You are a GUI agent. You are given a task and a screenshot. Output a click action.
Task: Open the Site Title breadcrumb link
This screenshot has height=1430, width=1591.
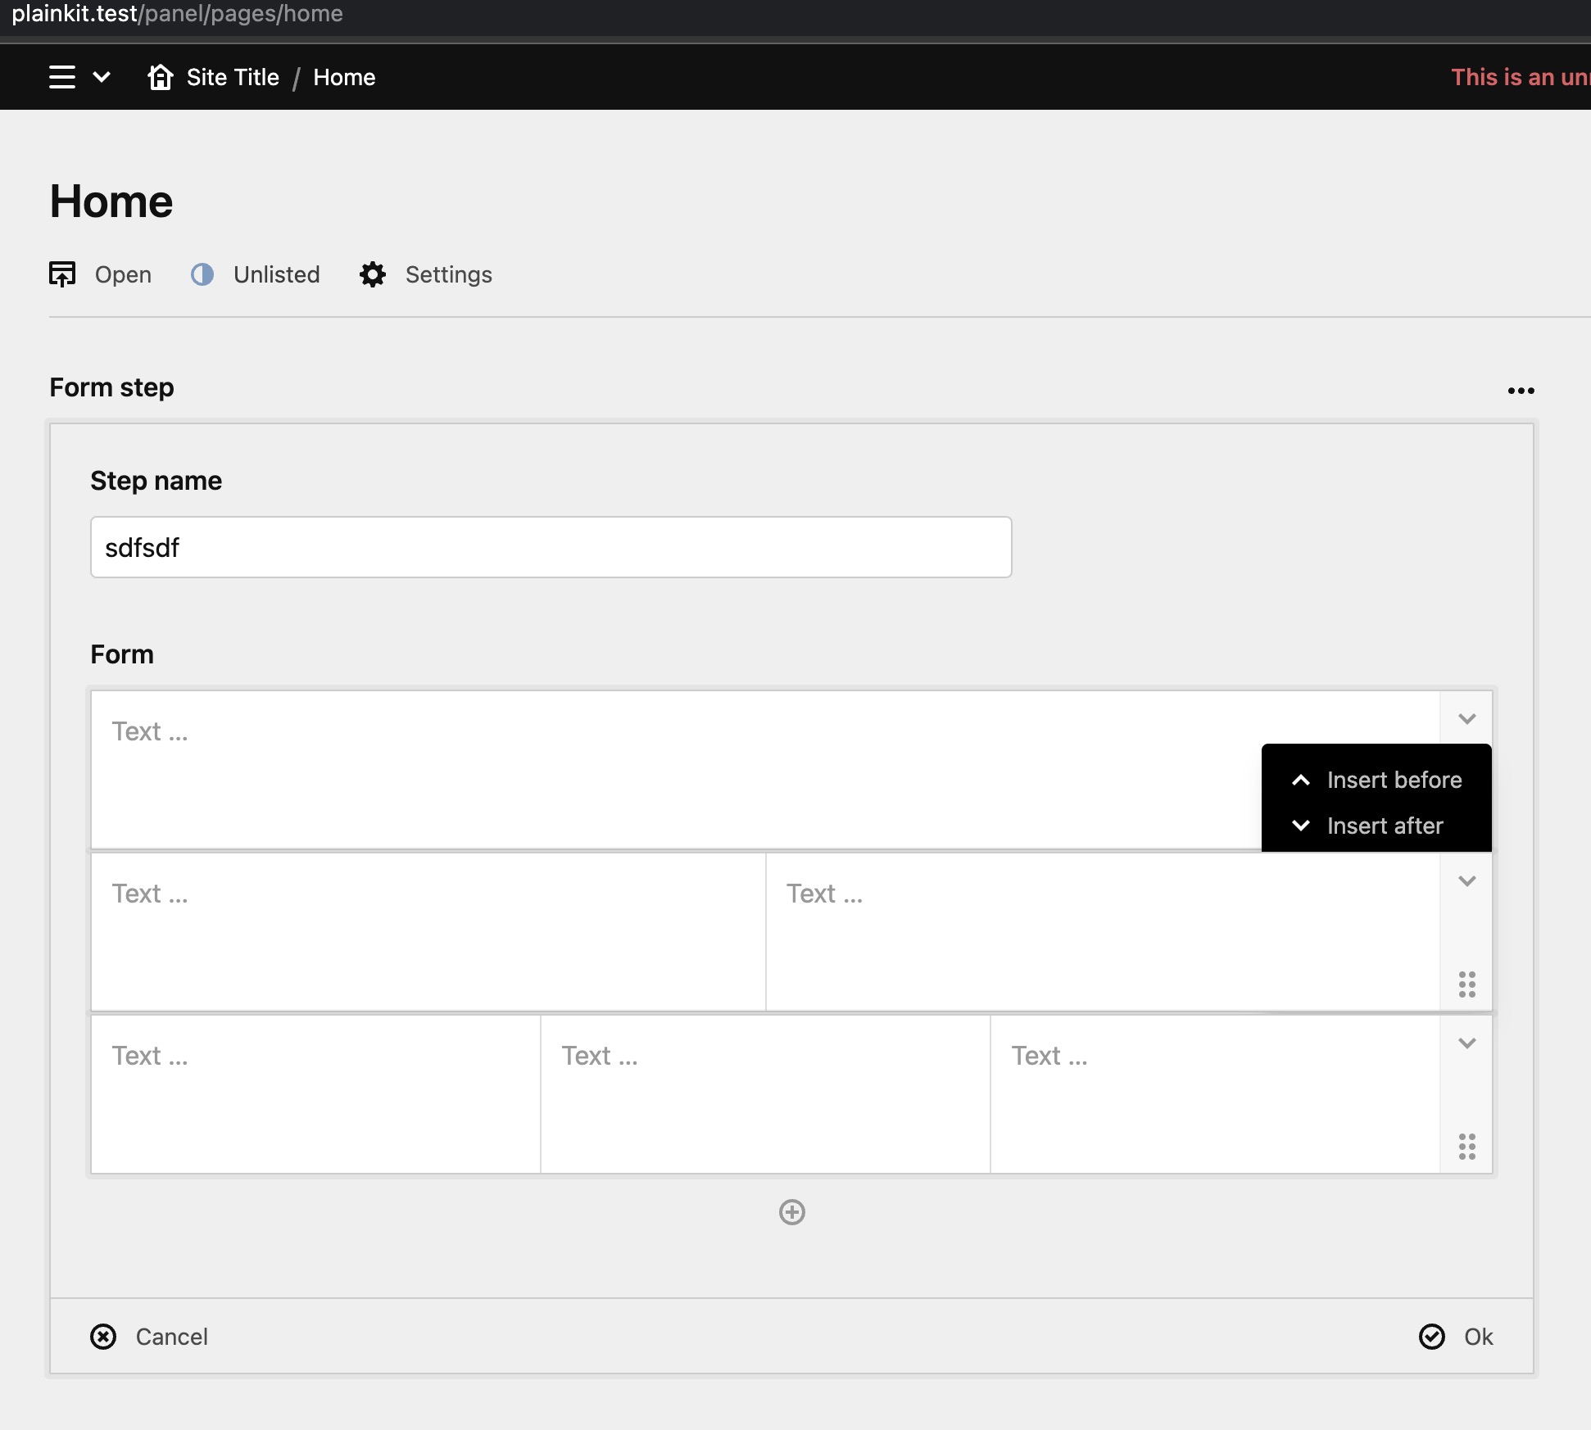(233, 76)
